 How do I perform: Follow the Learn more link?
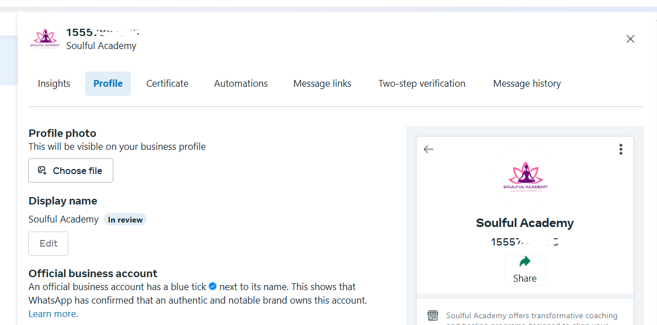coord(53,314)
